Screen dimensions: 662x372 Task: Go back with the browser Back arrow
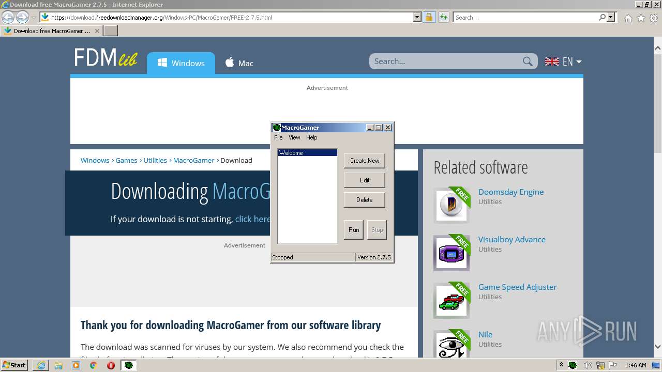[x=8, y=18]
